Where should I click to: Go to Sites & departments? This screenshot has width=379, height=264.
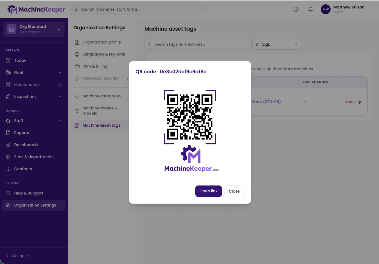click(x=34, y=157)
